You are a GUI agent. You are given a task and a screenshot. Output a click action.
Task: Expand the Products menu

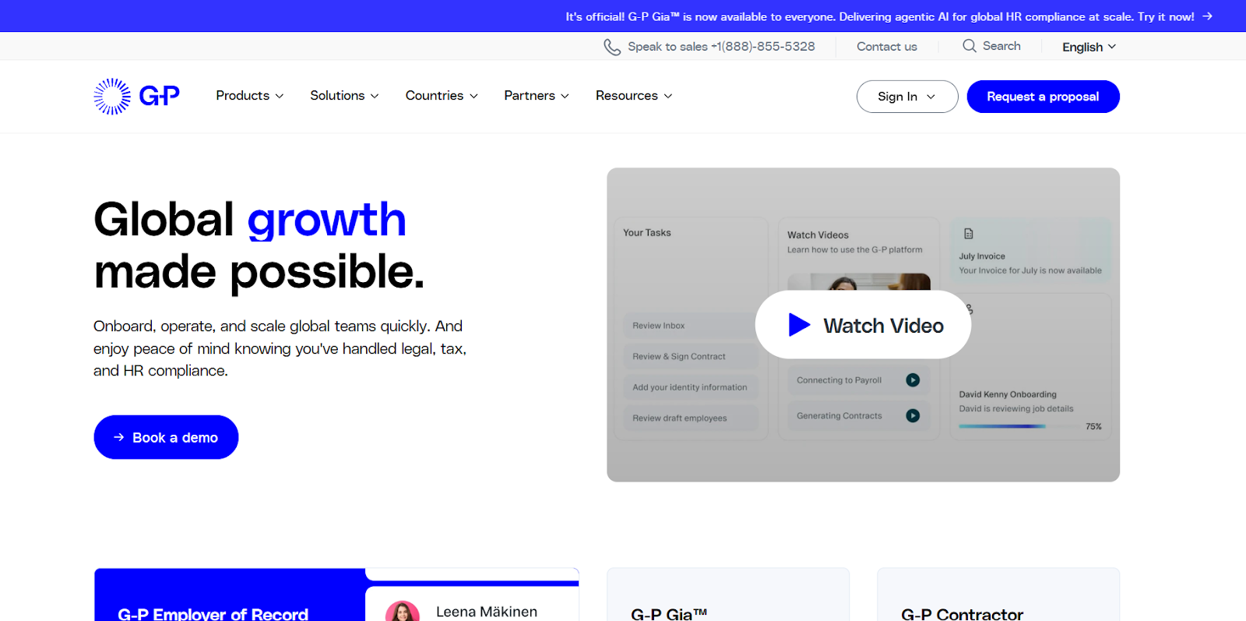(250, 96)
